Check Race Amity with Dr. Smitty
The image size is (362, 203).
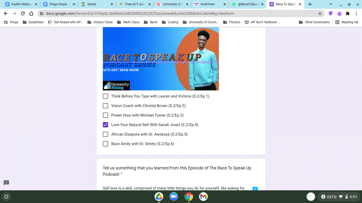coord(105,144)
